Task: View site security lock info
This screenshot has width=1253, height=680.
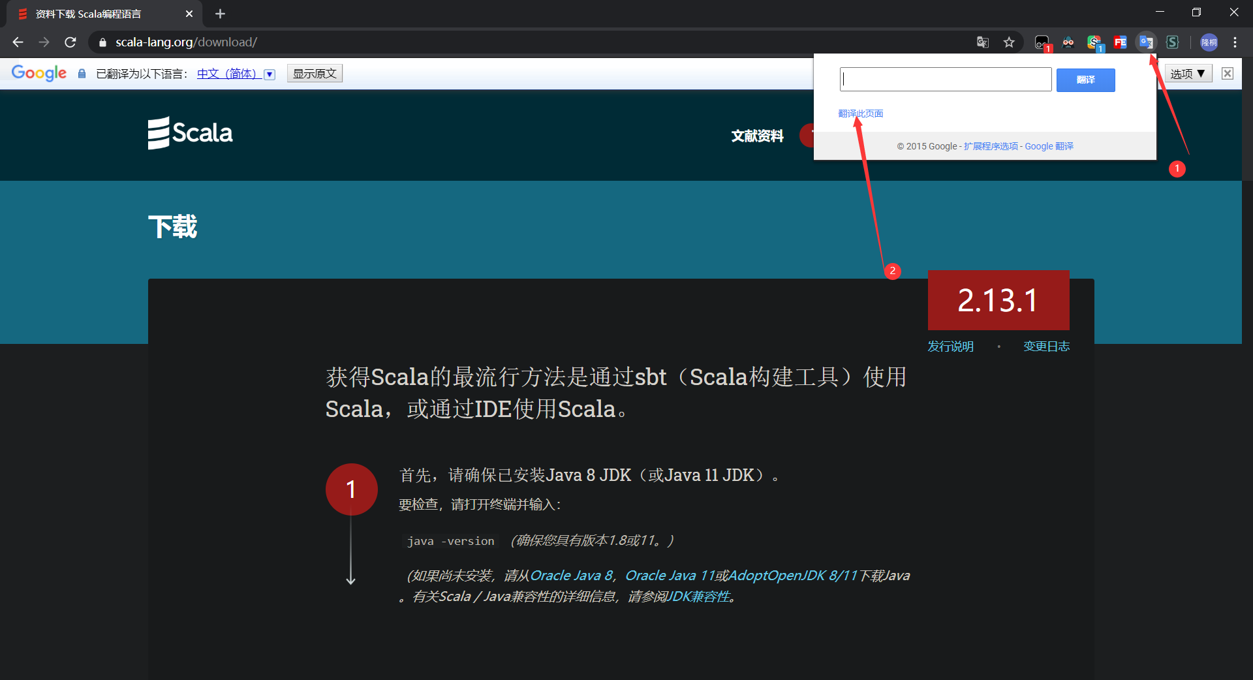Action: pyautogui.click(x=102, y=42)
